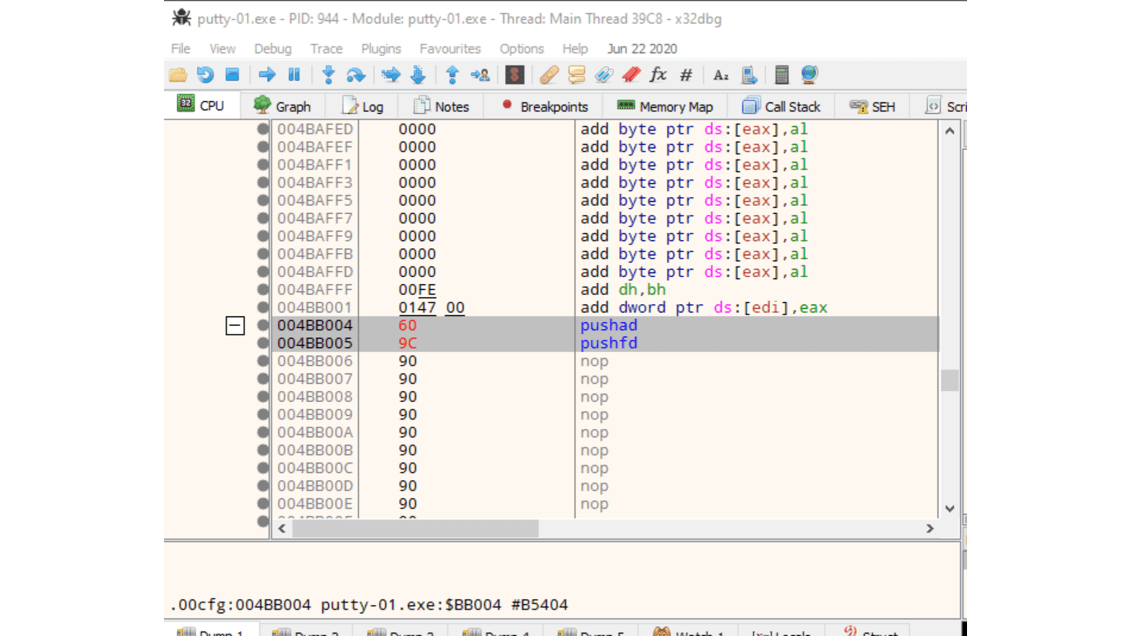
Task: Toggle breakpoint bullet at address 004BB004
Action: pos(263,325)
